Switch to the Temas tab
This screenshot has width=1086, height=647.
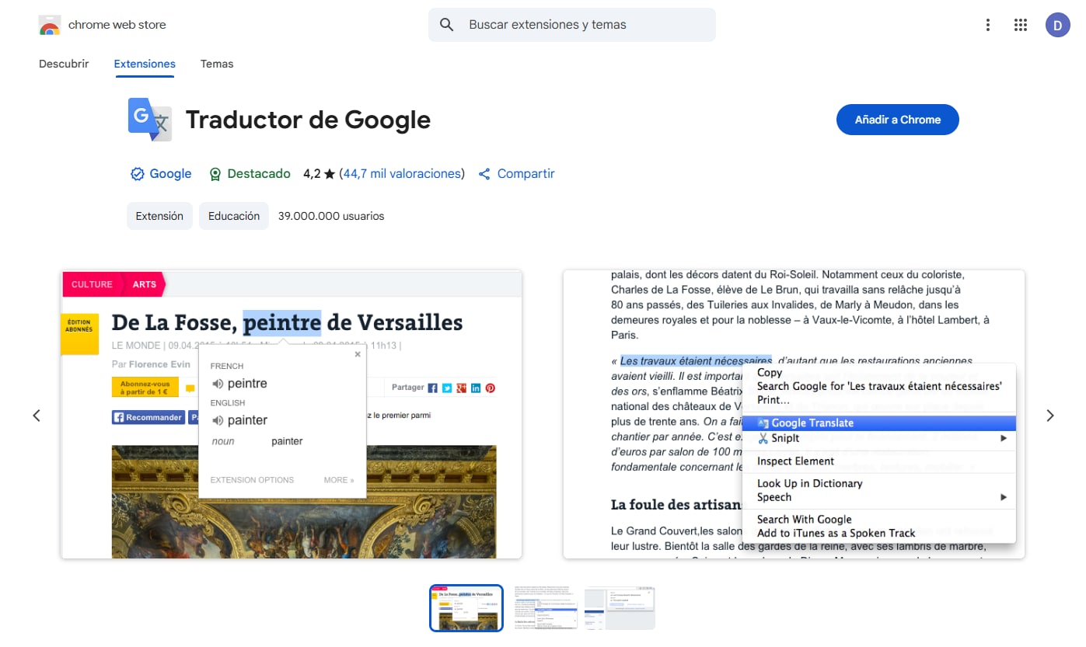coord(216,64)
